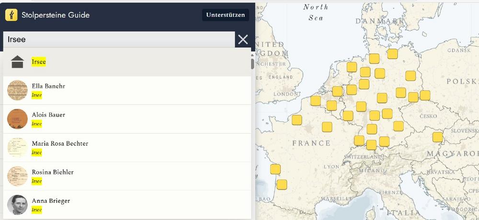Clear the search with the X button
479x220 pixels.
243,39
